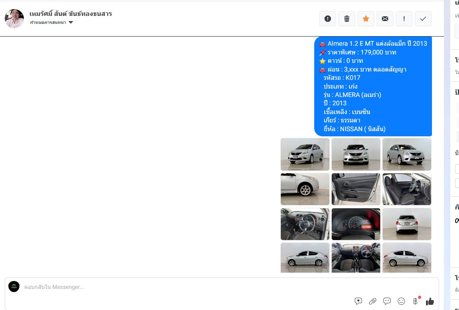Open the emoji picker smiley icon
The image size is (459, 310).
[401, 301]
